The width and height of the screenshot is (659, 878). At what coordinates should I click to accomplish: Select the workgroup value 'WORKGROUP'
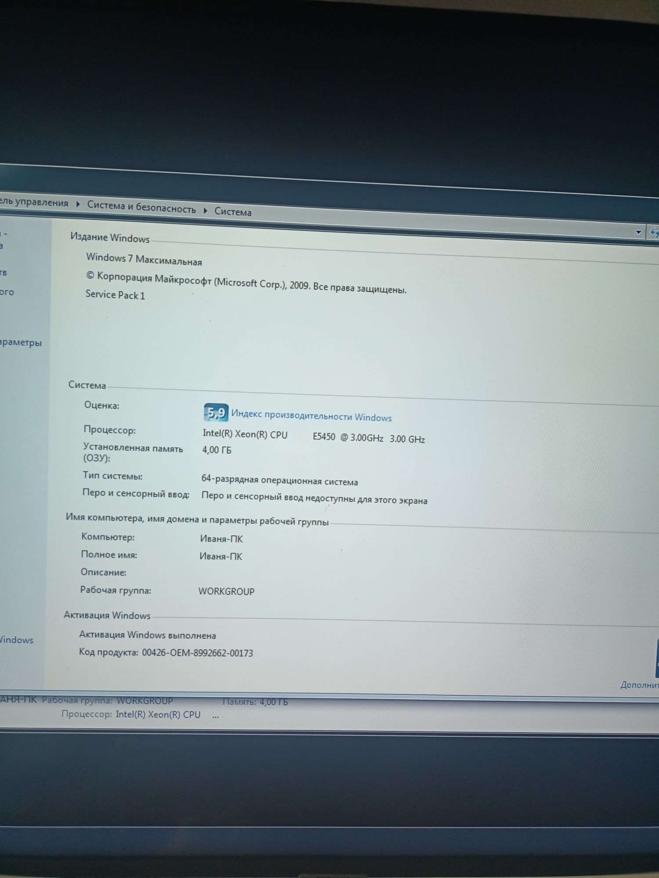[226, 591]
